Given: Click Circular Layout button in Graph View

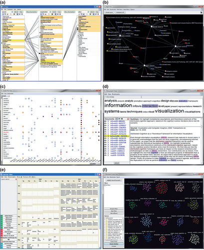Looking at the screenshot, I should 109,12.
